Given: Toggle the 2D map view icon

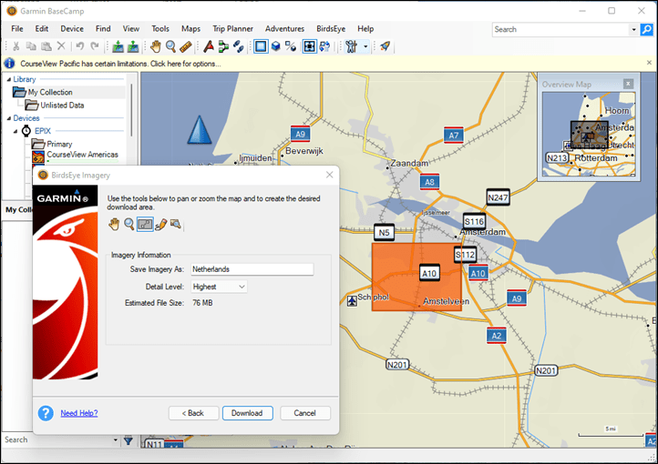Looking at the screenshot, I should coord(261,46).
